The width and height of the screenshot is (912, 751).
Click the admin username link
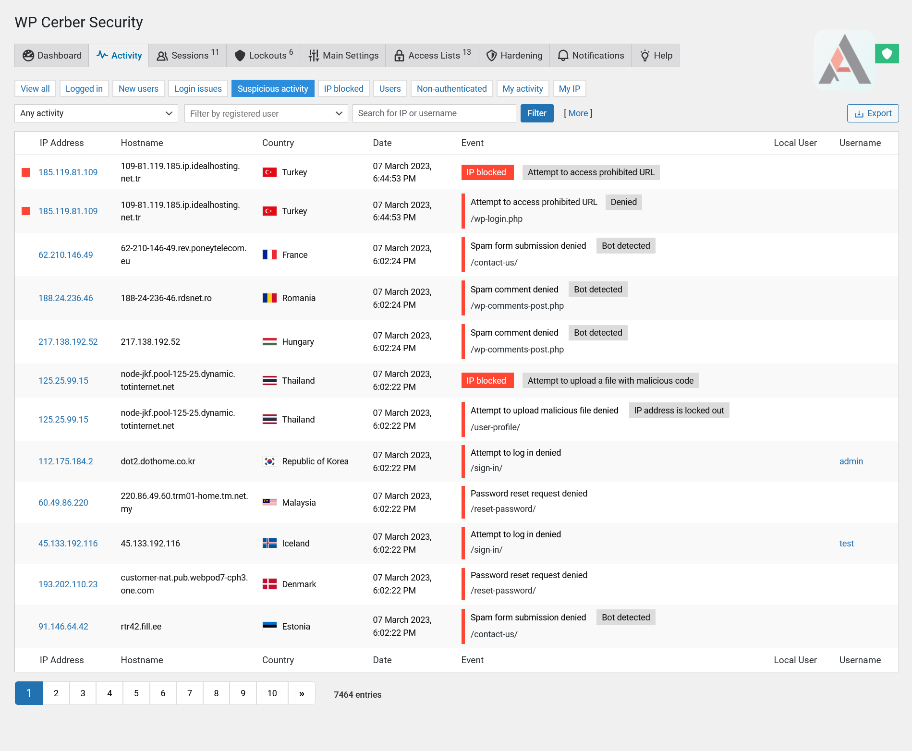(x=851, y=461)
